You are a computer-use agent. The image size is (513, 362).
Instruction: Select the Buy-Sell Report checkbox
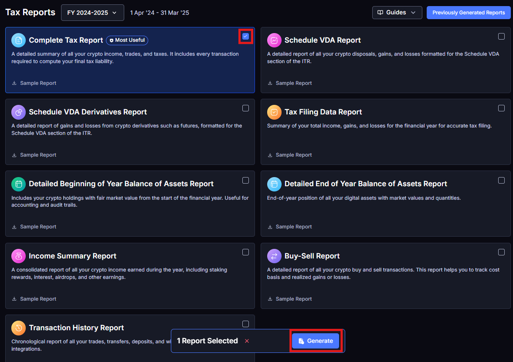point(501,252)
